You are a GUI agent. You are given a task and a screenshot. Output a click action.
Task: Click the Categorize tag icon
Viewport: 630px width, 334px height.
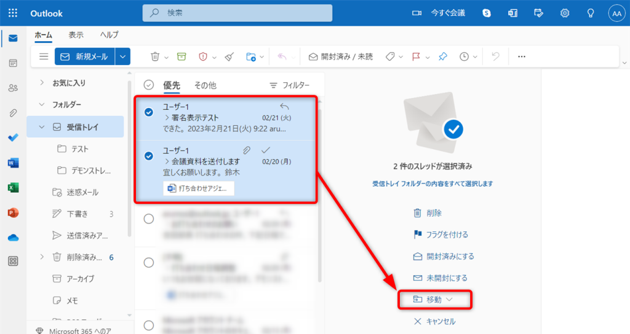click(x=389, y=56)
